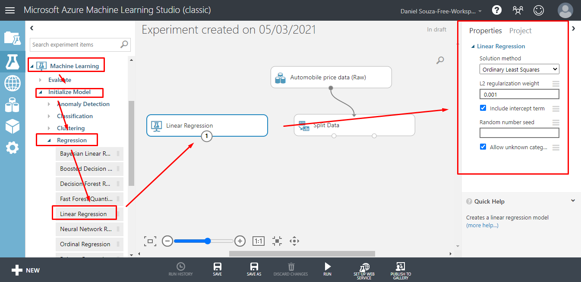Expand the Evaluate tree node
Viewport: 581px width, 282px height.
pyautogui.click(x=41, y=80)
